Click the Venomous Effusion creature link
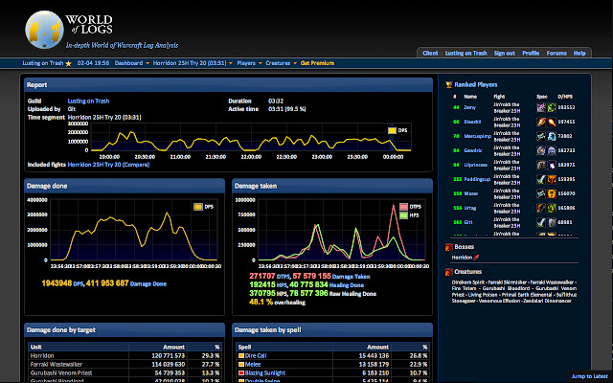Viewport: 613px width, 383px height. point(499,301)
